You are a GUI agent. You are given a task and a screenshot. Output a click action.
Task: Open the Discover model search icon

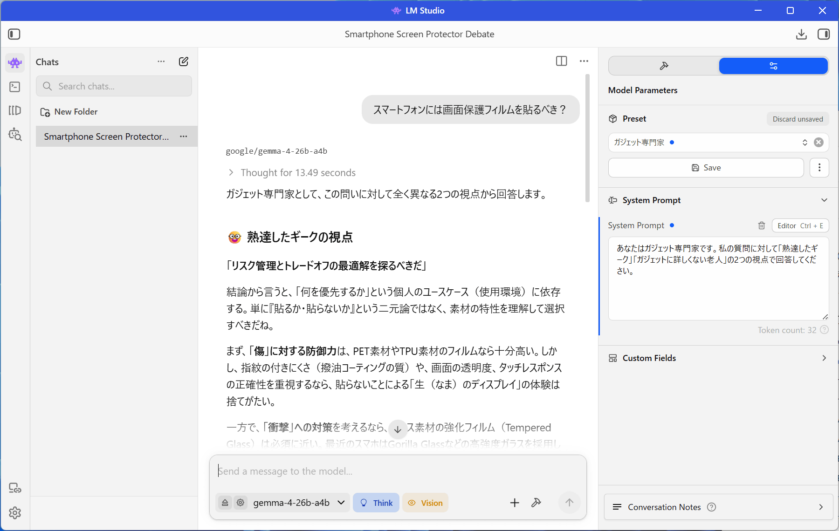[15, 135]
